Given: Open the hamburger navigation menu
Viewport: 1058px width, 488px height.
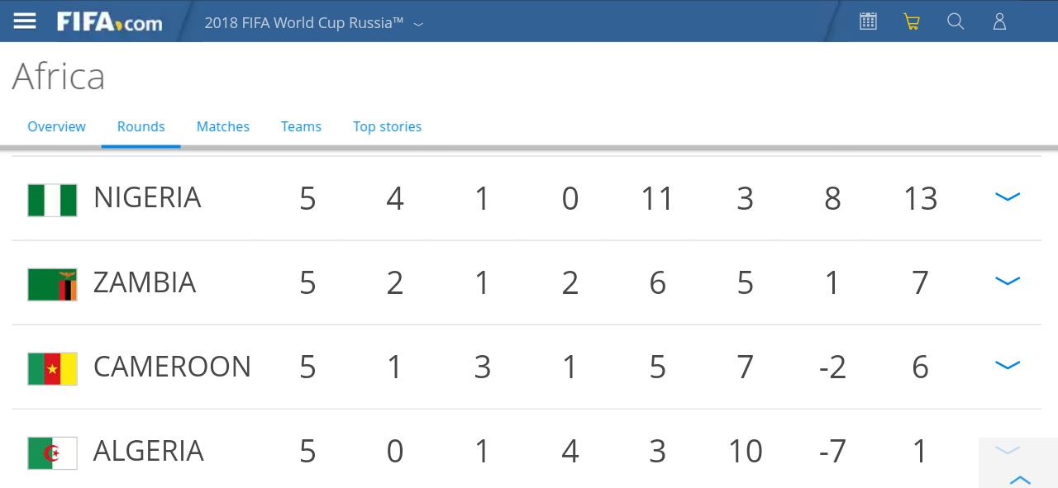Looking at the screenshot, I should pos(25,21).
